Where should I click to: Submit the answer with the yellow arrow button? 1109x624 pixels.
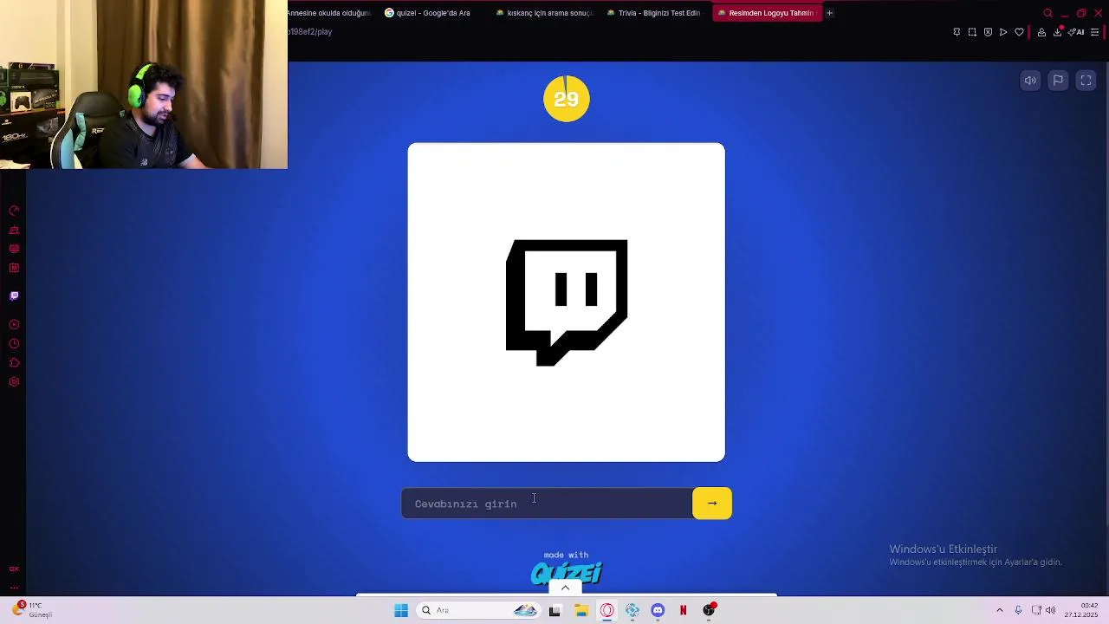[x=712, y=504]
